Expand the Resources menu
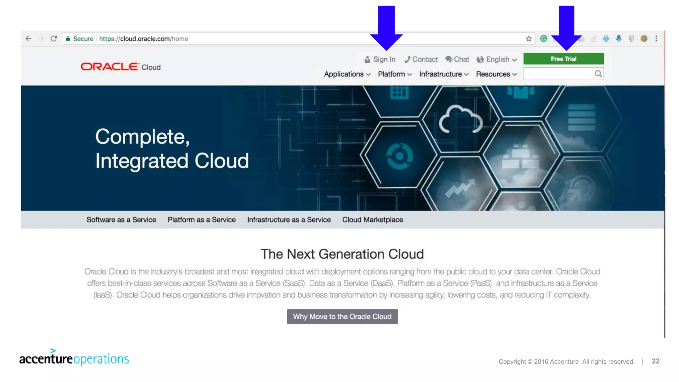This screenshot has height=382, width=679. pos(496,74)
